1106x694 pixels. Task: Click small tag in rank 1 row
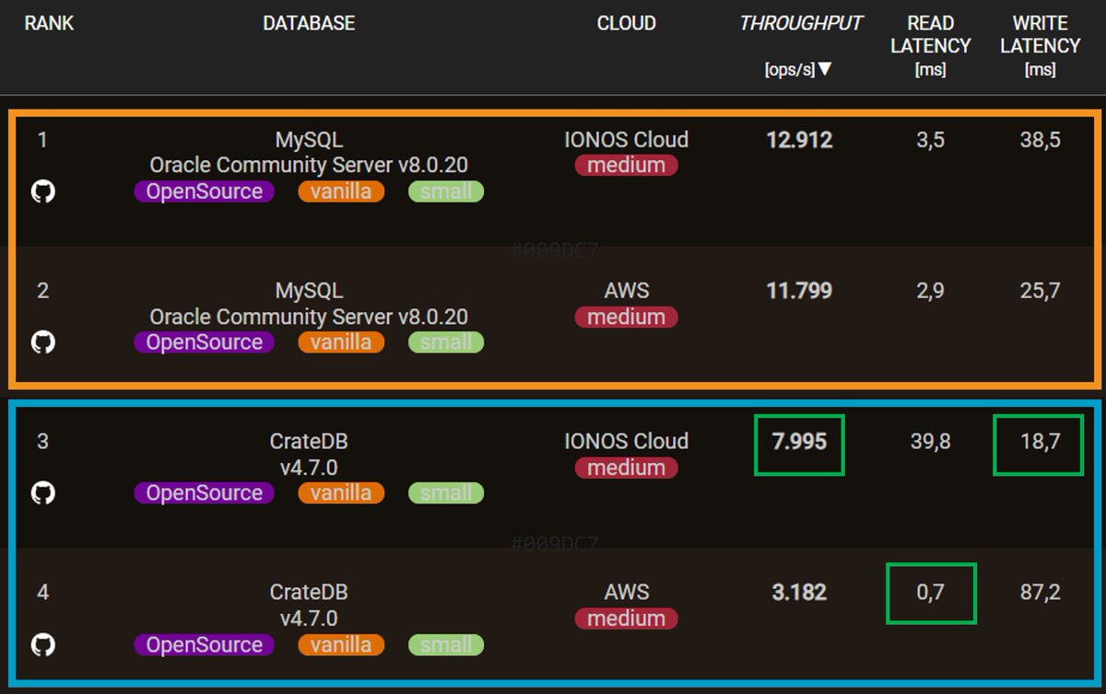(446, 191)
